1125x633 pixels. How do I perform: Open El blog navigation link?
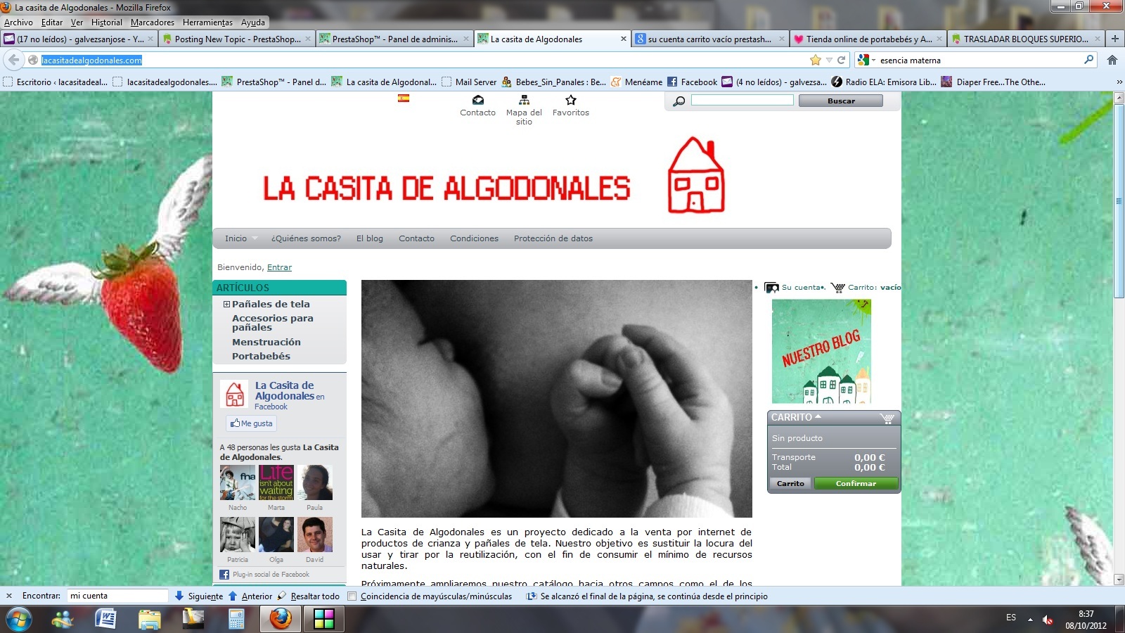pyautogui.click(x=370, y=238)
